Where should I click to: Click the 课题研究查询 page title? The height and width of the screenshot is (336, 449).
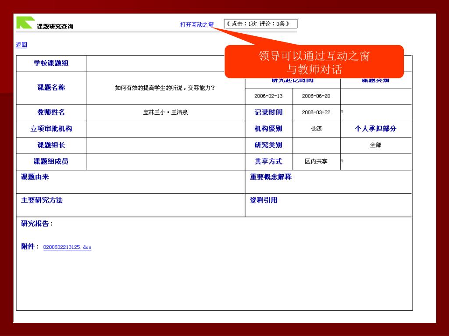55,26
